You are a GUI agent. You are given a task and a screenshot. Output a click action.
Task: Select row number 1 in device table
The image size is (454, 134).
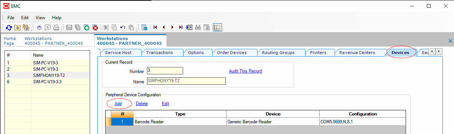(x=122, y=122)
